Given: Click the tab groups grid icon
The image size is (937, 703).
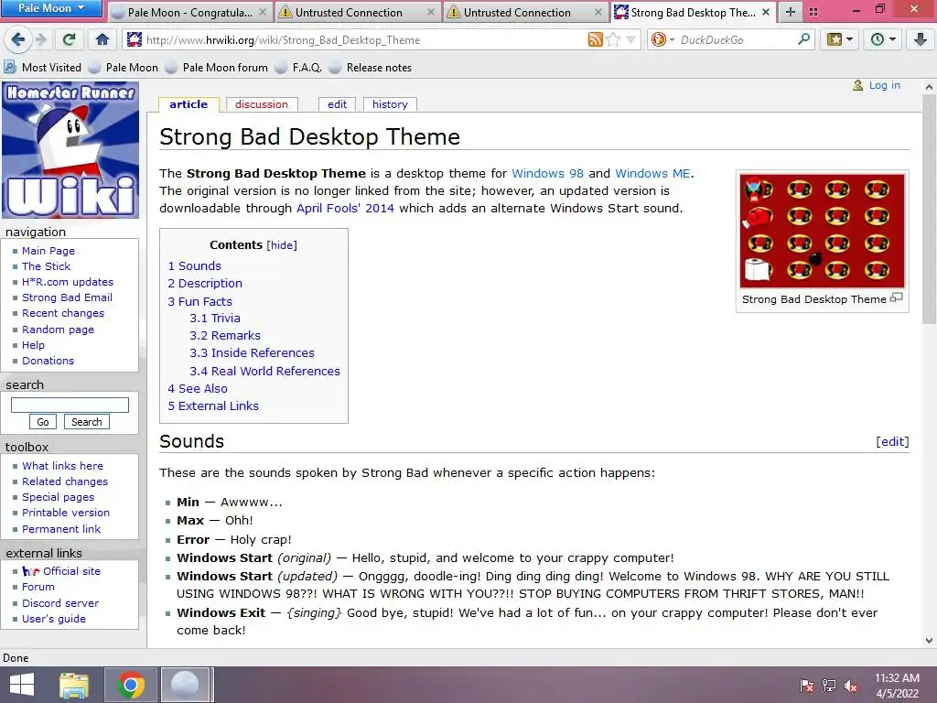Looking at the screenshot, I should click(813, 12).
